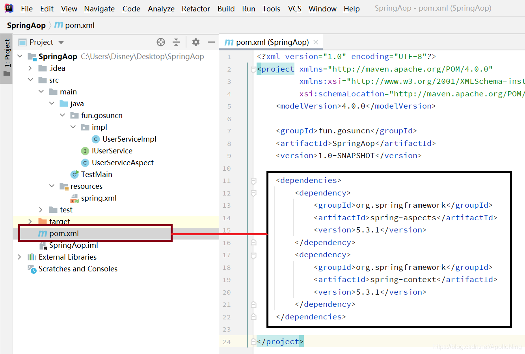Click pom.xml breadcrumb in navigation bar
This screenshot has width=525, height=354.
80,25
